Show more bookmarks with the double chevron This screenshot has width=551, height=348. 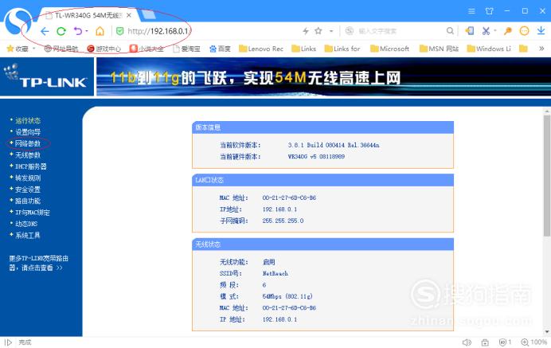[x=541, y=49]
